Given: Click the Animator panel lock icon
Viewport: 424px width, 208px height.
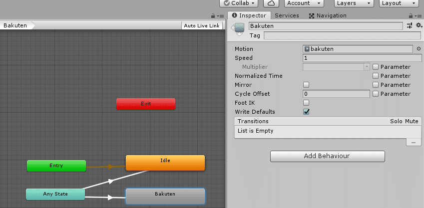Looking at the screenshot, I should (213, 16).
